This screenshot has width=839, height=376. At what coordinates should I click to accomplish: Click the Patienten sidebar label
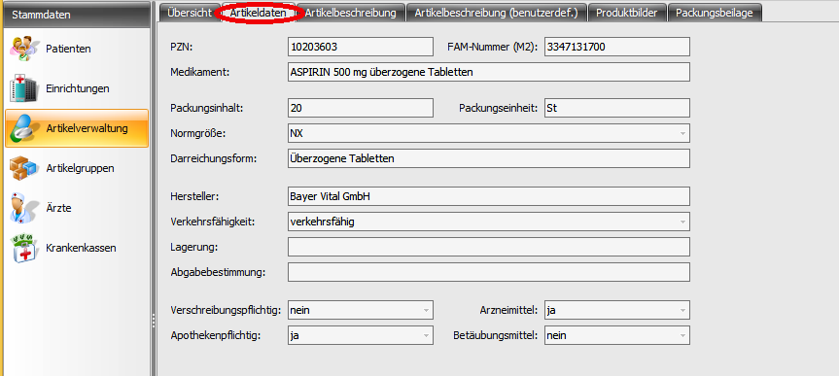tap(68, 49)
